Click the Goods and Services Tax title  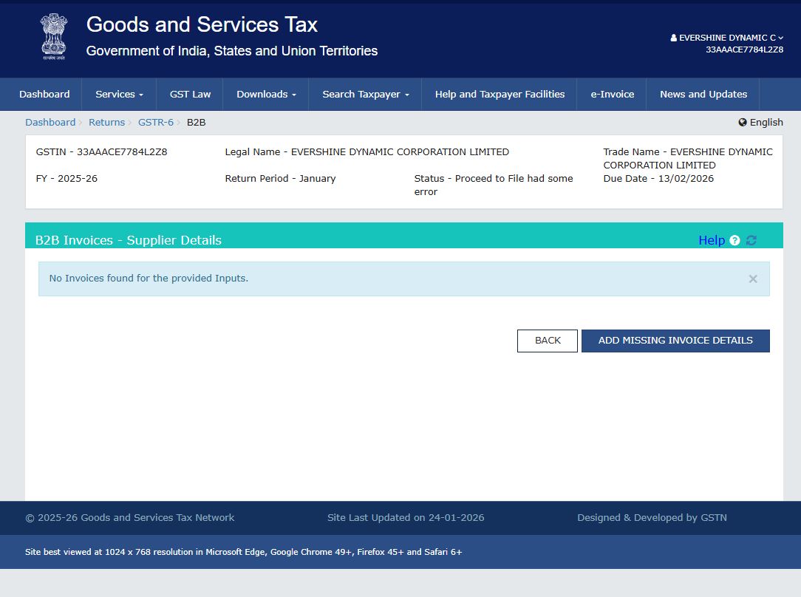202,24
